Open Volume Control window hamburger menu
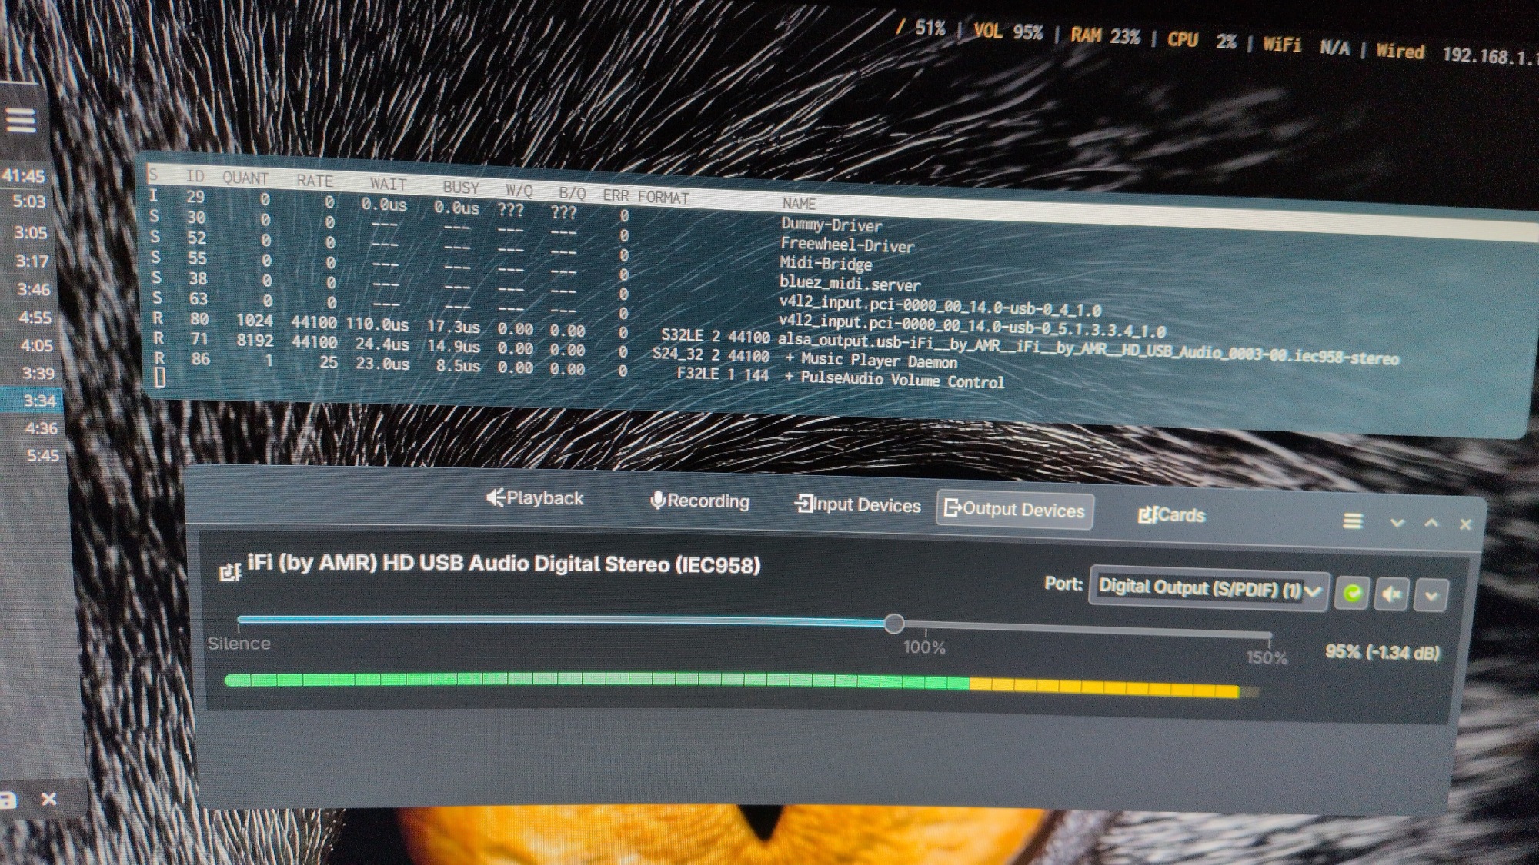This screenshot has width=1539, height=865. click(x=1353, y=521)
